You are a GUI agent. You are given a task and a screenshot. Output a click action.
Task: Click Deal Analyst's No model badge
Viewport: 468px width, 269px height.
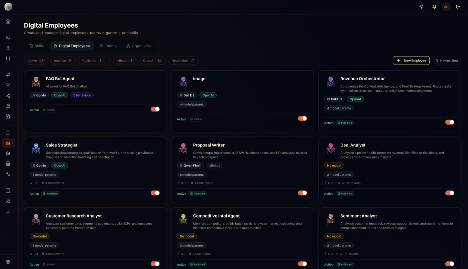point(334,165)
